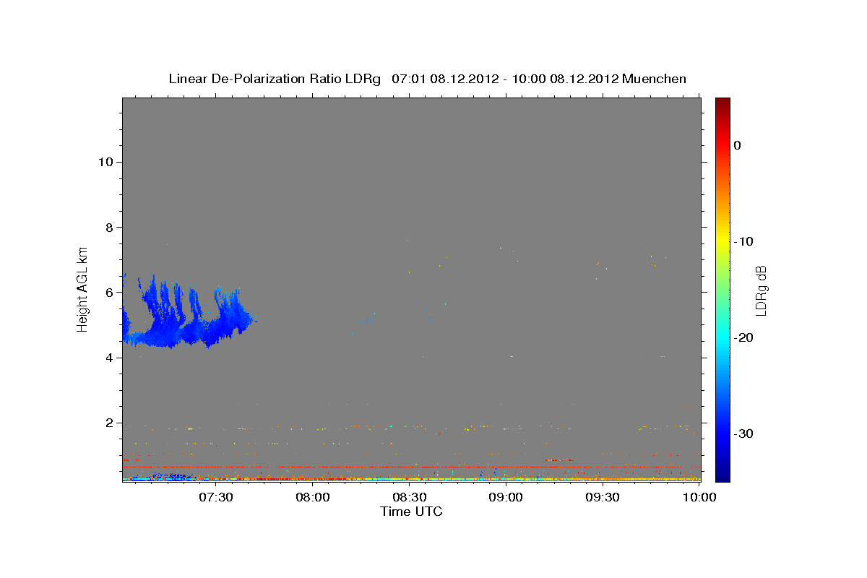
Task: Click the height tick label 4
Action: pos(108,358)
